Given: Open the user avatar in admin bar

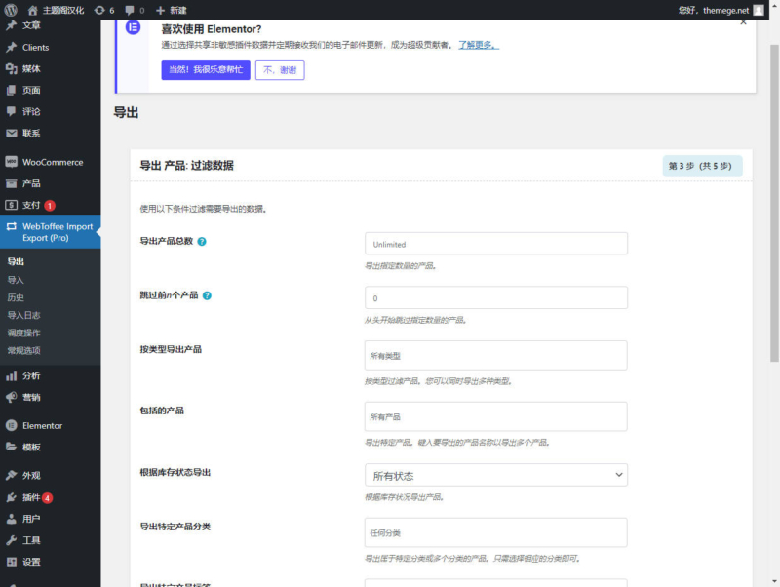Looking at the screenshot, I should (x=759, y=10).
